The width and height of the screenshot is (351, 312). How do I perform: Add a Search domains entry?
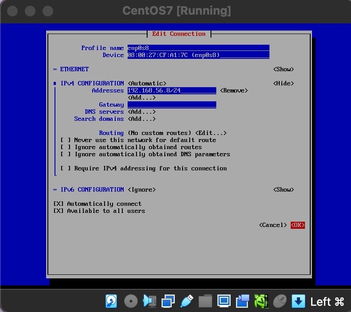(141, 119)
